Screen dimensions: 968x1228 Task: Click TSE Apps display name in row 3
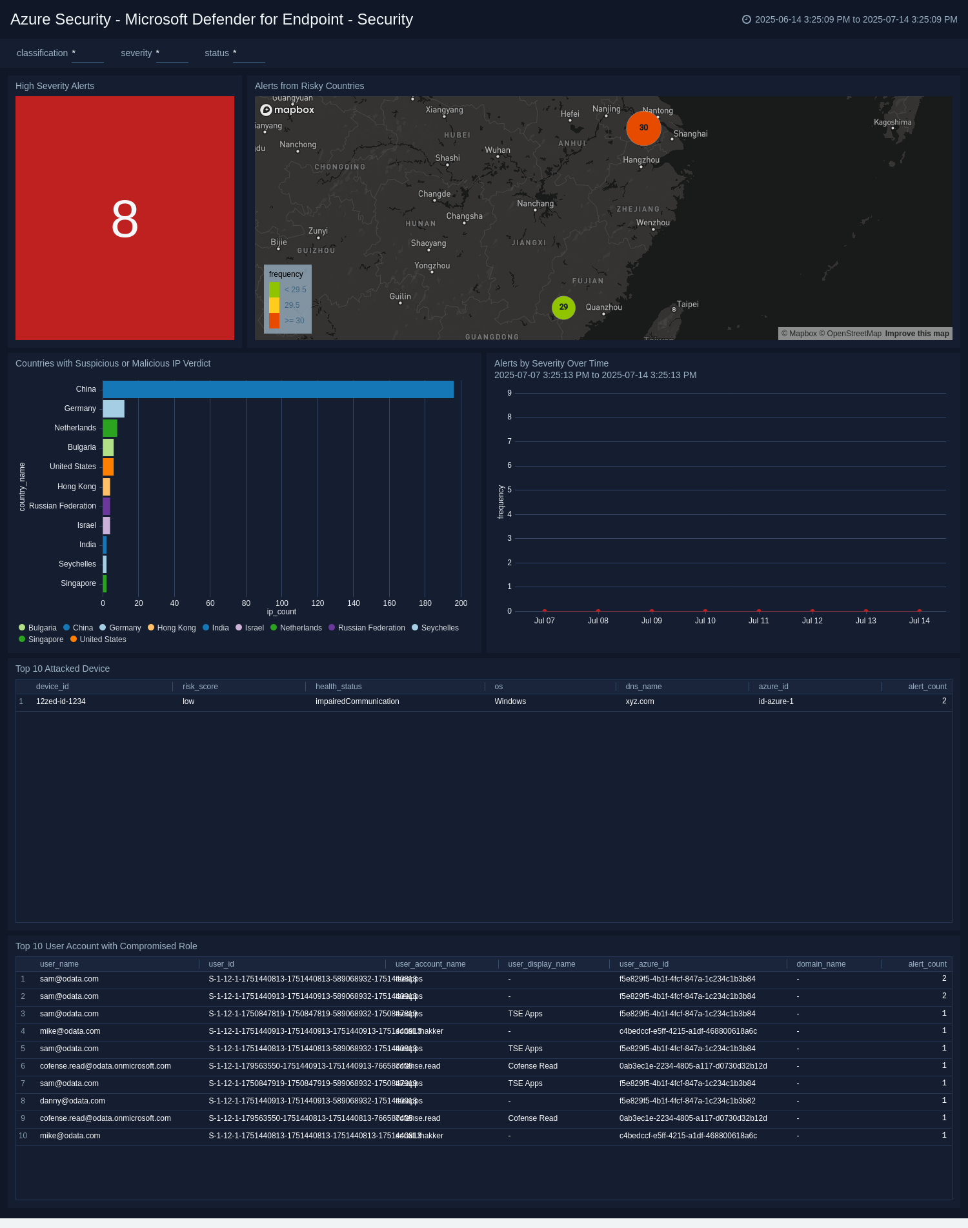(525, 1014)
